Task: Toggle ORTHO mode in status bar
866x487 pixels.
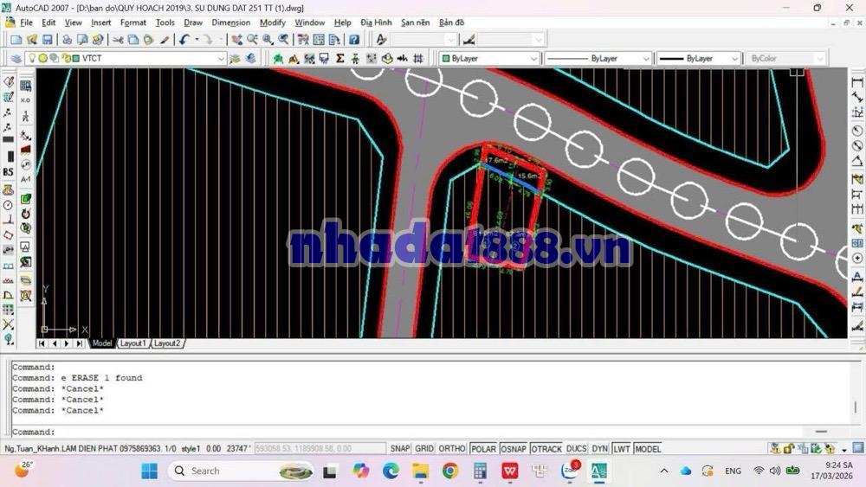Action: tap(452, 449)
